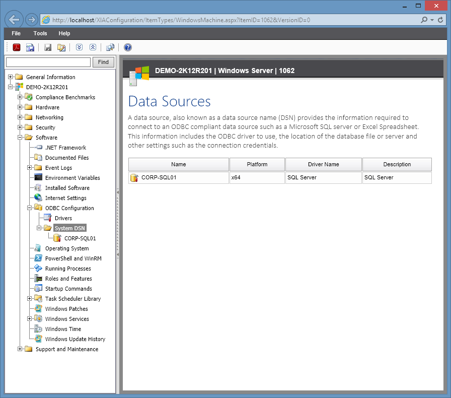Open the edit item tool
Viewport: 451px width, 398px height.
[x=60, y=47]
